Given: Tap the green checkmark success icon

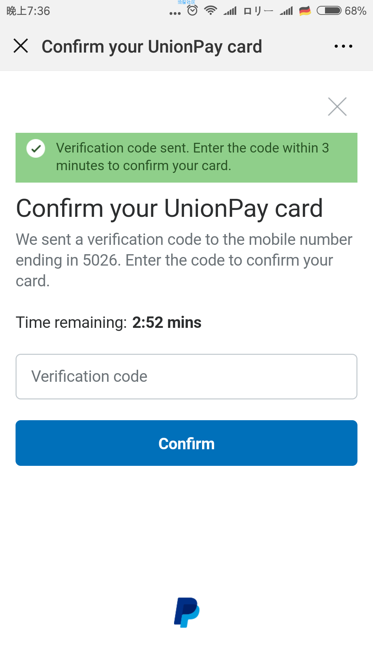Looking at the screenshot, I should coord(36,149).
